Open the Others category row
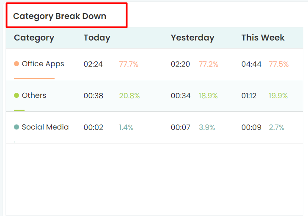 (x=34, y=96)
